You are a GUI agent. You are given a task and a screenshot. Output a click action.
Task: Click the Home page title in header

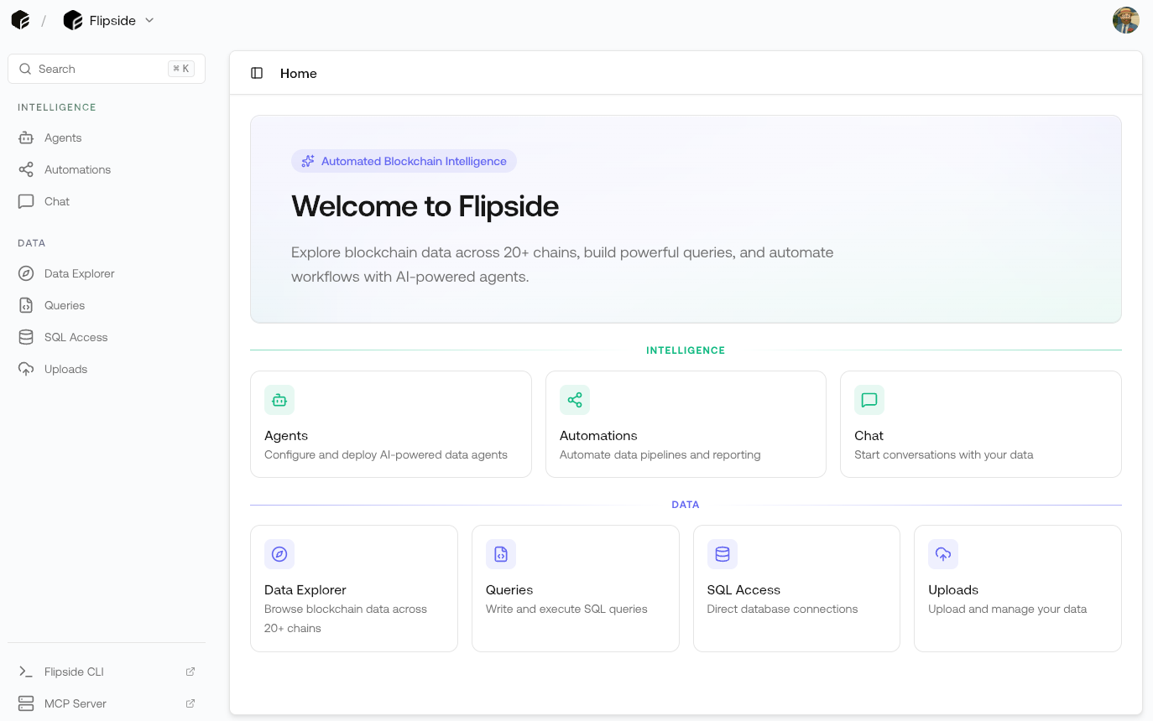pyautogui.click(x=299, y=74)
